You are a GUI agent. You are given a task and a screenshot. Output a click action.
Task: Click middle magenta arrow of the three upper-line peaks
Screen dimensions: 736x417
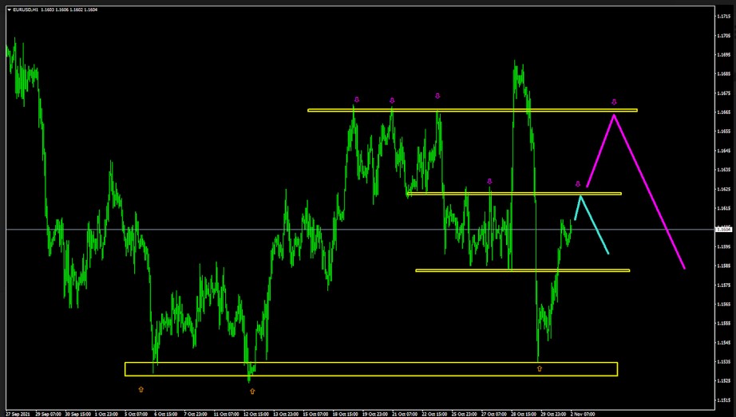pyautogui.click(x=392, y=100)
